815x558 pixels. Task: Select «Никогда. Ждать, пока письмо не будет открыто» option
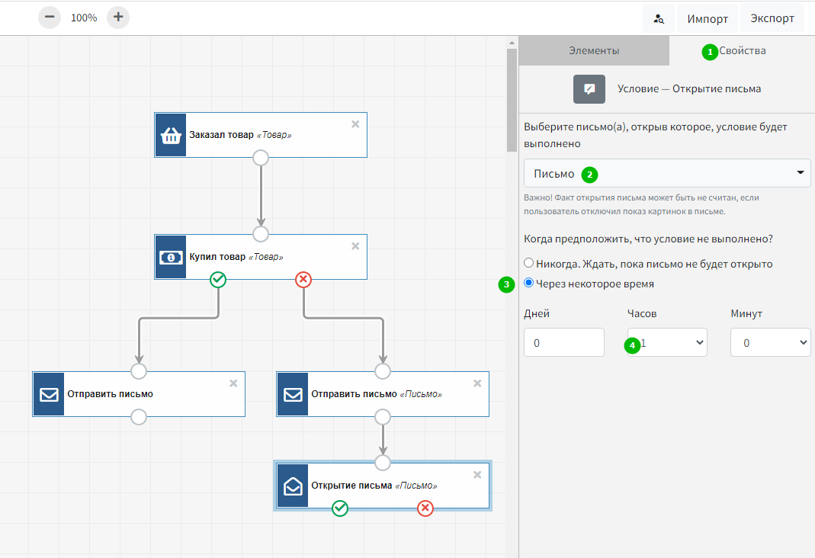coord(529,264)
